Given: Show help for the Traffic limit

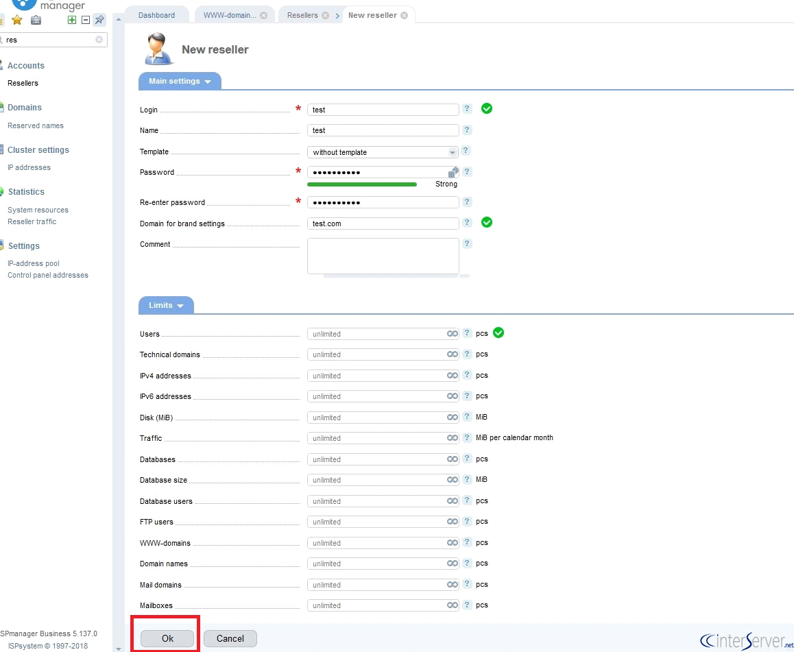Looking at the screenshot, I should pyautogui.click(x=467, y=437).
